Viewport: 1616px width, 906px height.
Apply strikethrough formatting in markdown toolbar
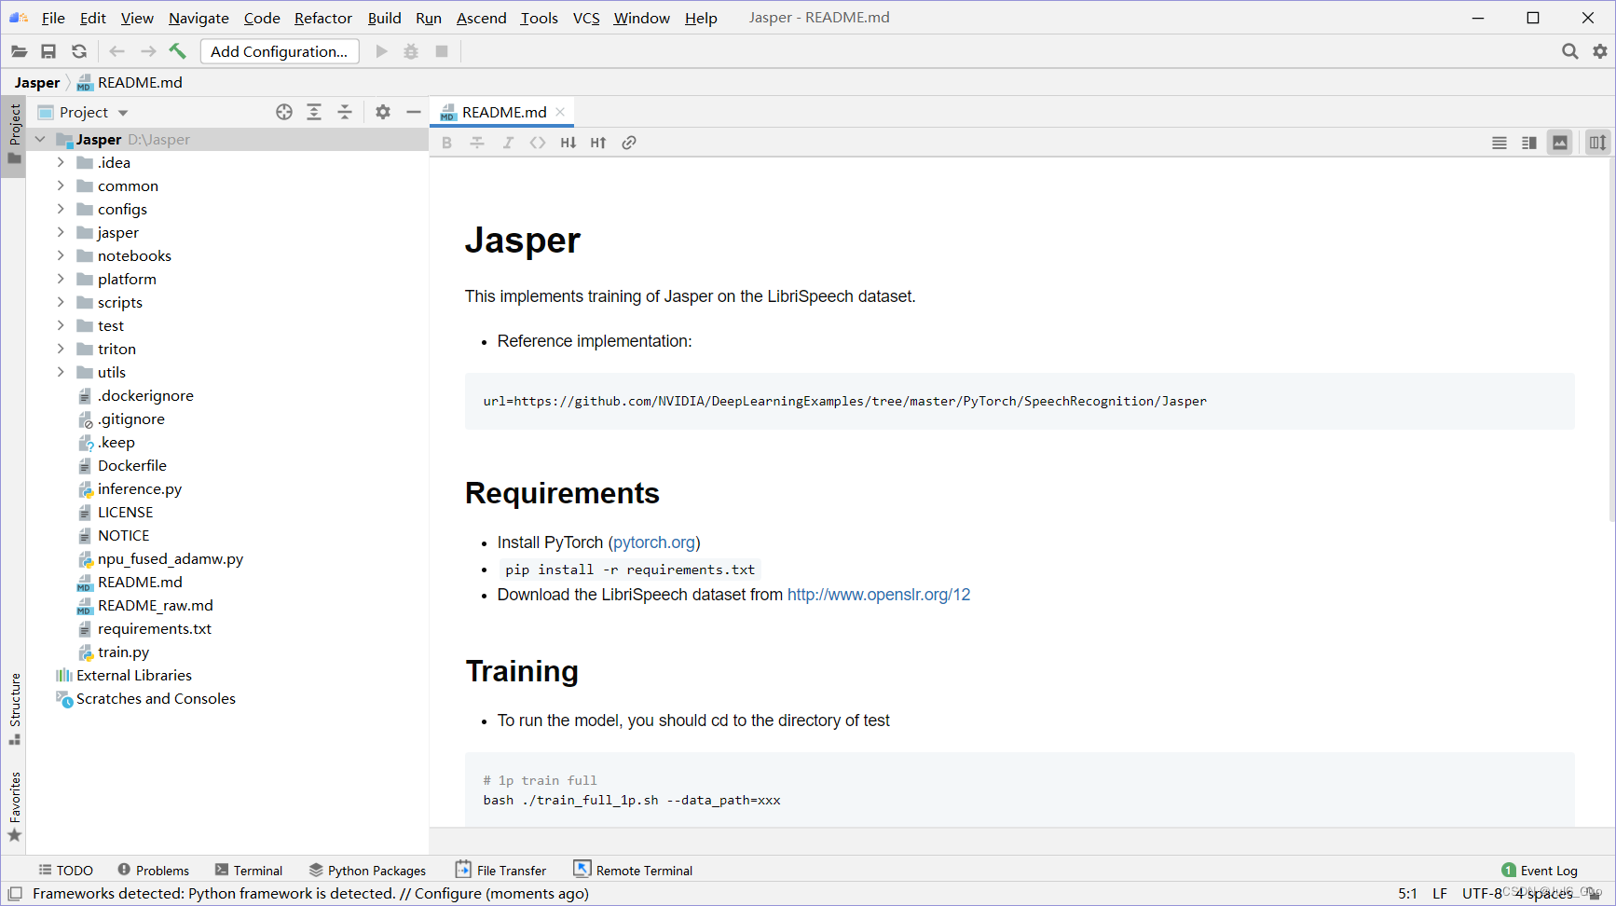click(x=477, y=143)
